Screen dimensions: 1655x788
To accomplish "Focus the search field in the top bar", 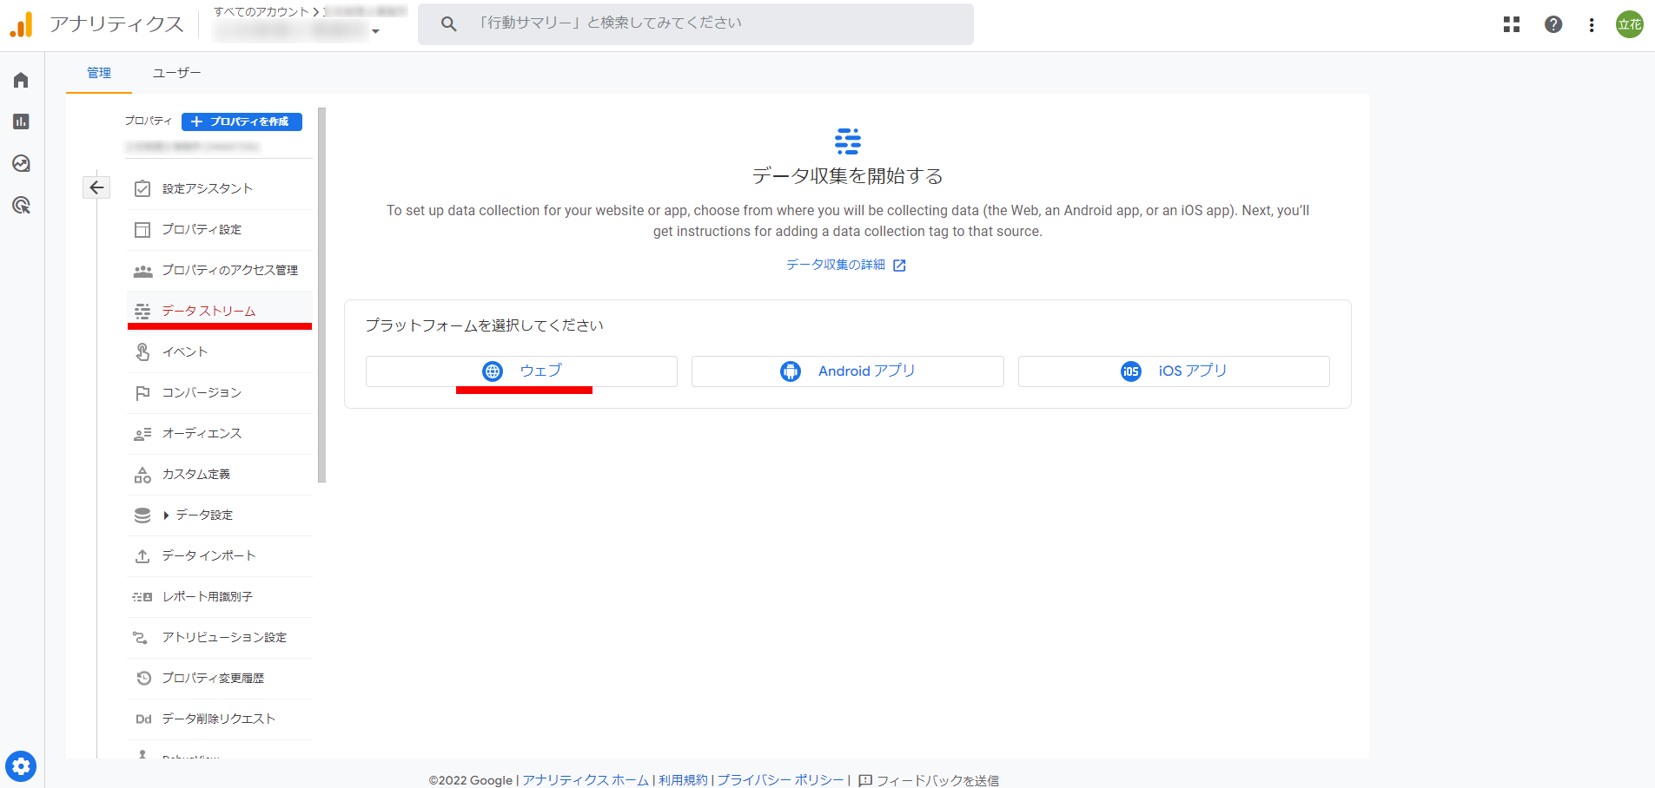I will click(696, 23).
